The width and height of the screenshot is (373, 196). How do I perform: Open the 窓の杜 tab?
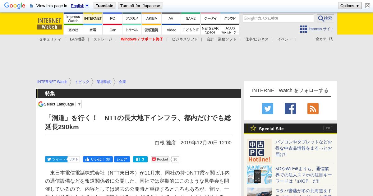tap(73, 30)
